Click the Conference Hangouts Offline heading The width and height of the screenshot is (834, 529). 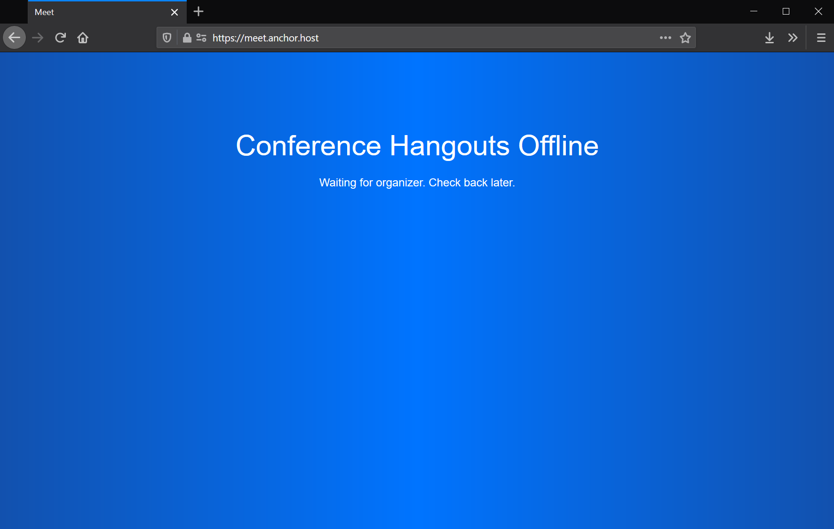pyautogui.click(x=417, y=146)
